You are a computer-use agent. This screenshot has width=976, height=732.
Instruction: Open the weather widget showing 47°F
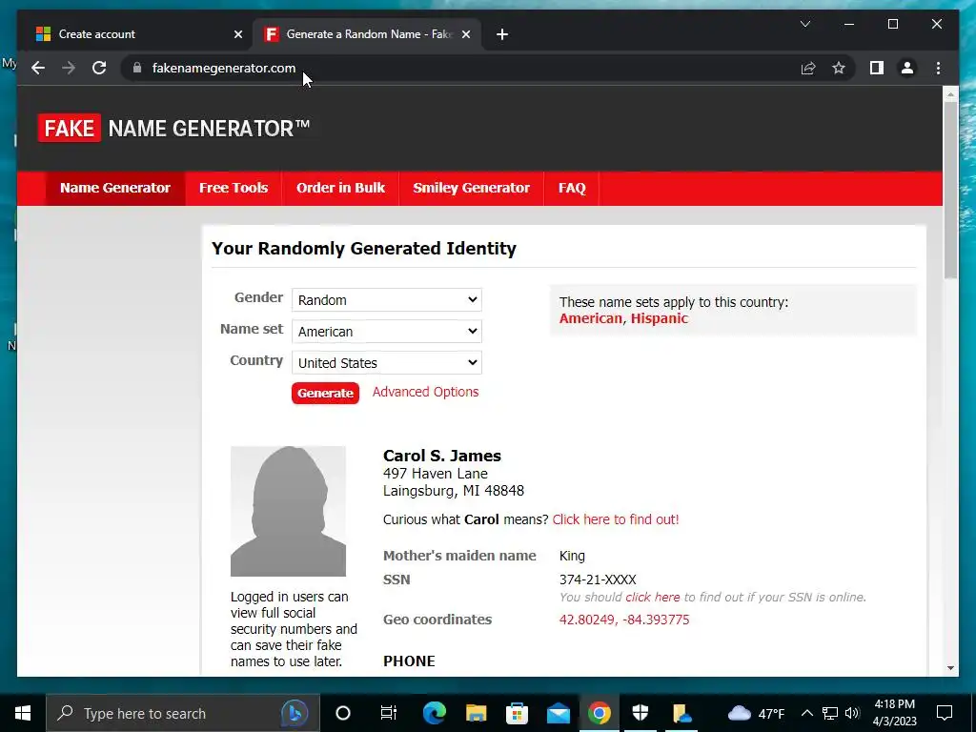coord(756,713)
